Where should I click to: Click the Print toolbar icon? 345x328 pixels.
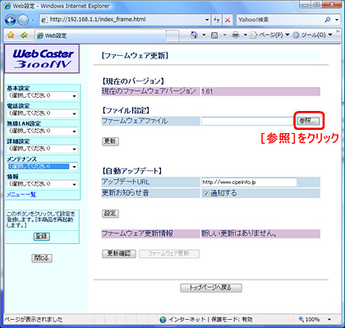235,35
